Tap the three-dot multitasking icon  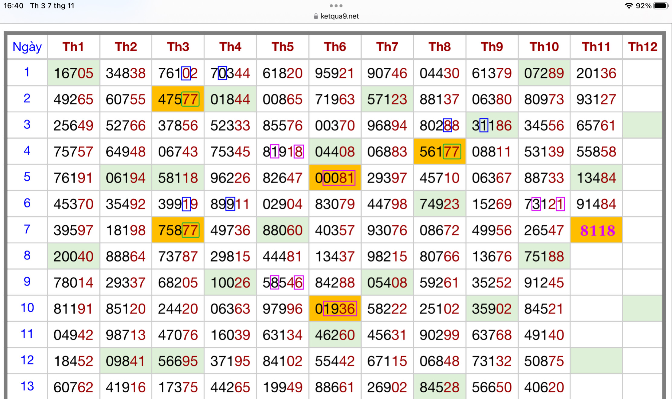336,6
